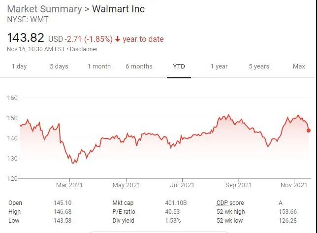Click the Sep 2021 axis label

[x=238, y=185]
